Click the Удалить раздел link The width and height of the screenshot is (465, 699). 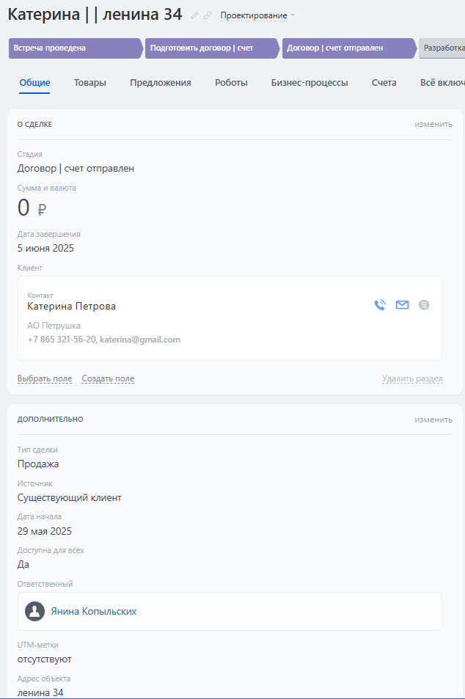point(412,378)
